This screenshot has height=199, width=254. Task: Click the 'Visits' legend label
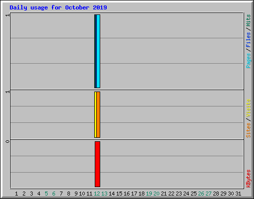click(248, 108)
